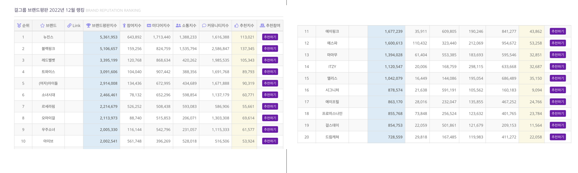The image size is (578, 173).
Task: Click 추천하기 in the 에스파 row
Action: pyautogui.click(x=558, y=43)
